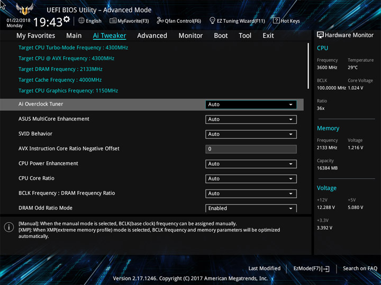Open MyFavorite(F3) list icon
The image size is (381, 285).
click(113, 21)
